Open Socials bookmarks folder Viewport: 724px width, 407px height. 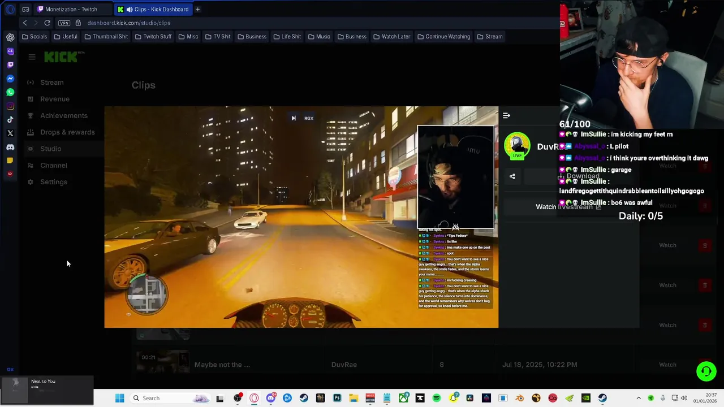point(35,37)
